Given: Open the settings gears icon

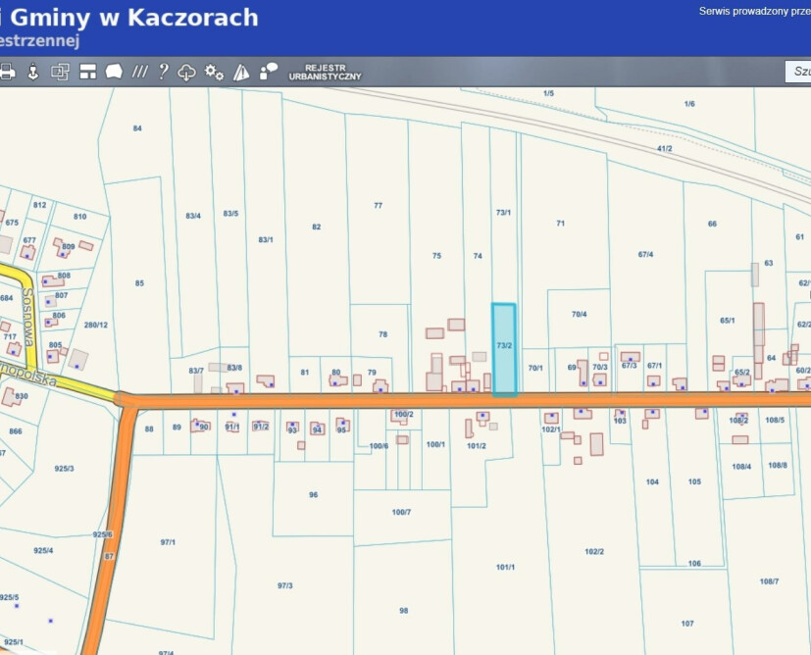Looking at the screenshot, I should [214, 72].
